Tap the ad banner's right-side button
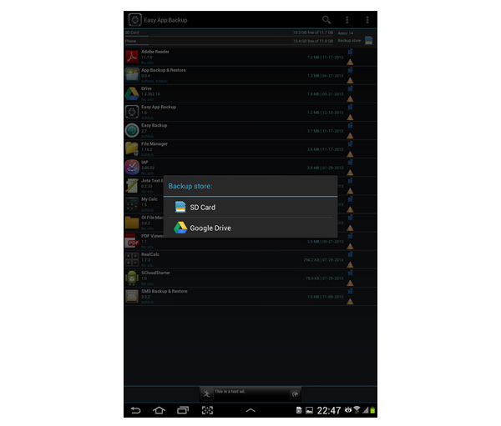The width and height of the screenshot is (501, 426). click(295, 394)
